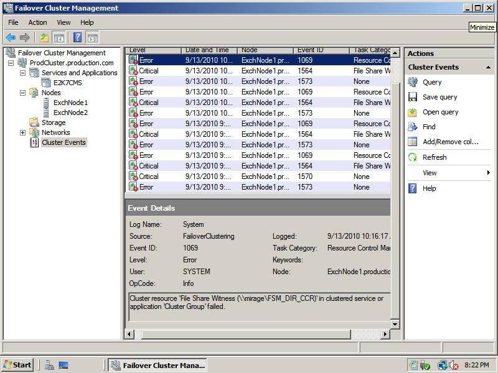
Task: Expand the View submenu arrow in Actions
Action: [488, 173]
